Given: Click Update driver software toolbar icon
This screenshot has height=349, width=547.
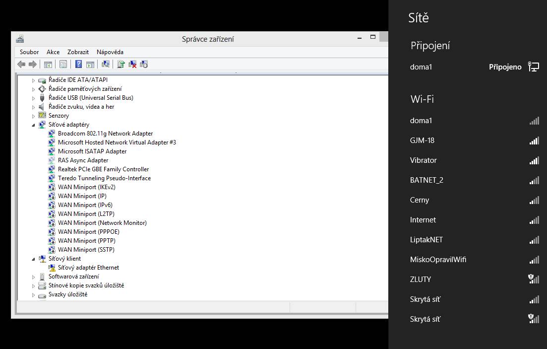Looking at the screenshot, I should click(121, 64).
